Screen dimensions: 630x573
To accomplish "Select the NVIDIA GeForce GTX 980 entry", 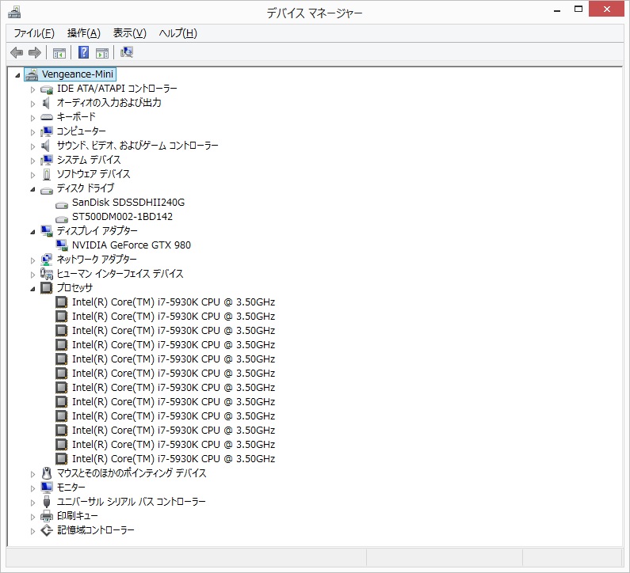I will [132, 245].
